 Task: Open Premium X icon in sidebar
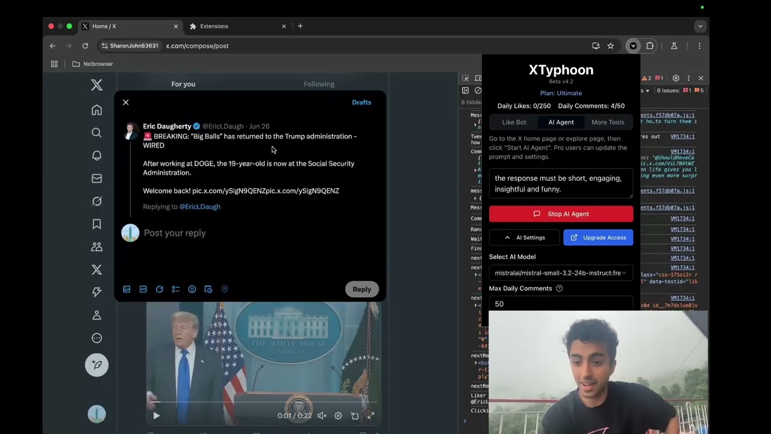(x=96, y=269)
